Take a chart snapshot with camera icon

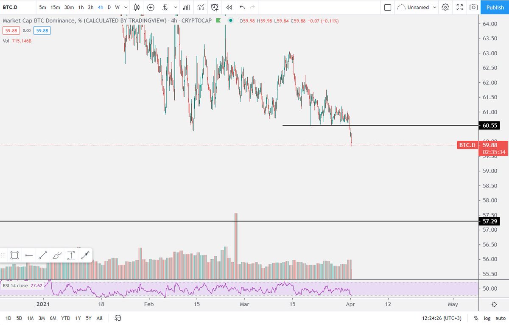pos(474,7)
